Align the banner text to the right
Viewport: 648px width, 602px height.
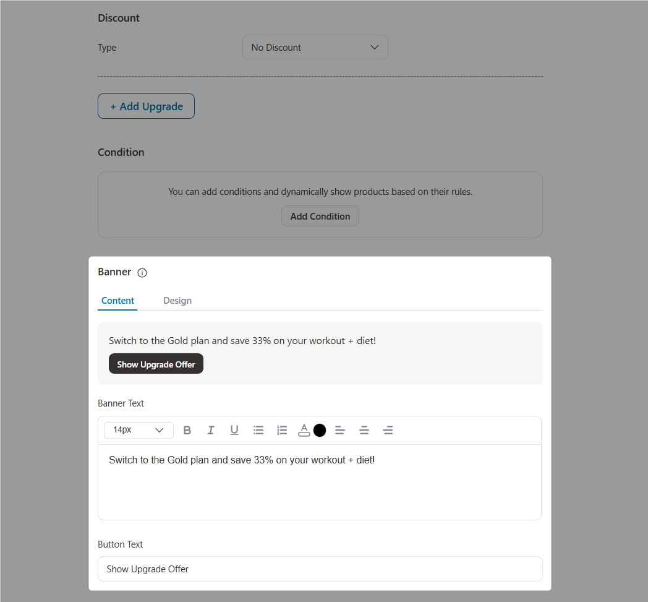pos(388,430)
